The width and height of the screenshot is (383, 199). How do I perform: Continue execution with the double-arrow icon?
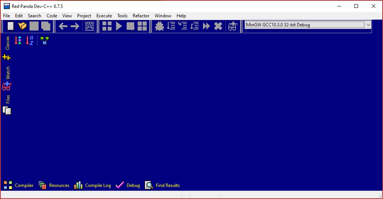(x=206, y=26)
